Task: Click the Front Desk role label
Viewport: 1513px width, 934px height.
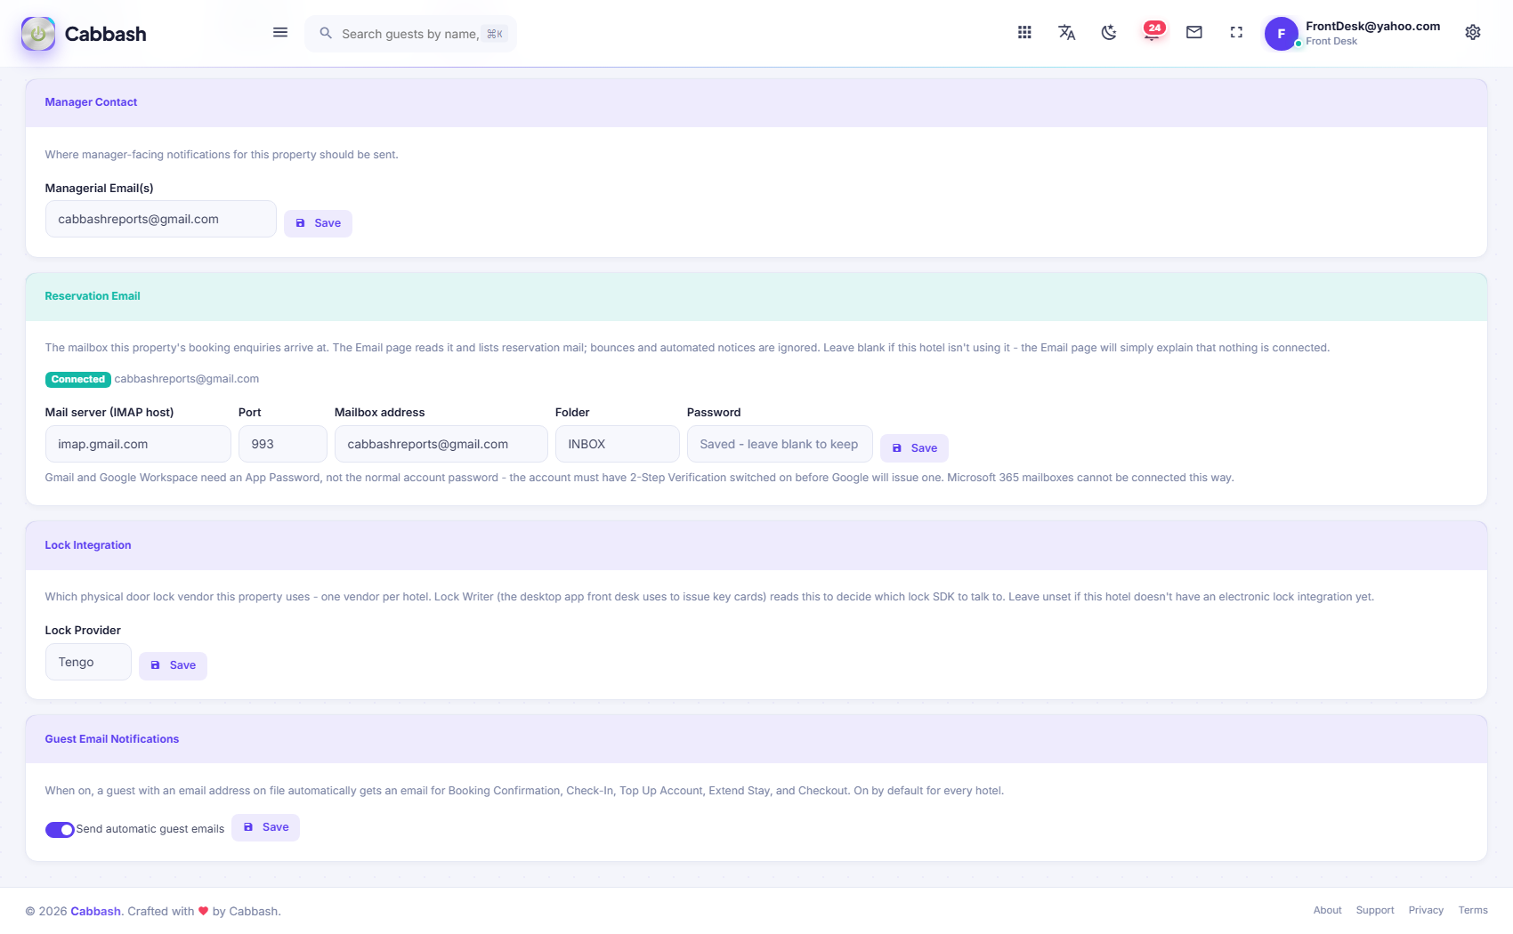Action: click(1331, 41)
